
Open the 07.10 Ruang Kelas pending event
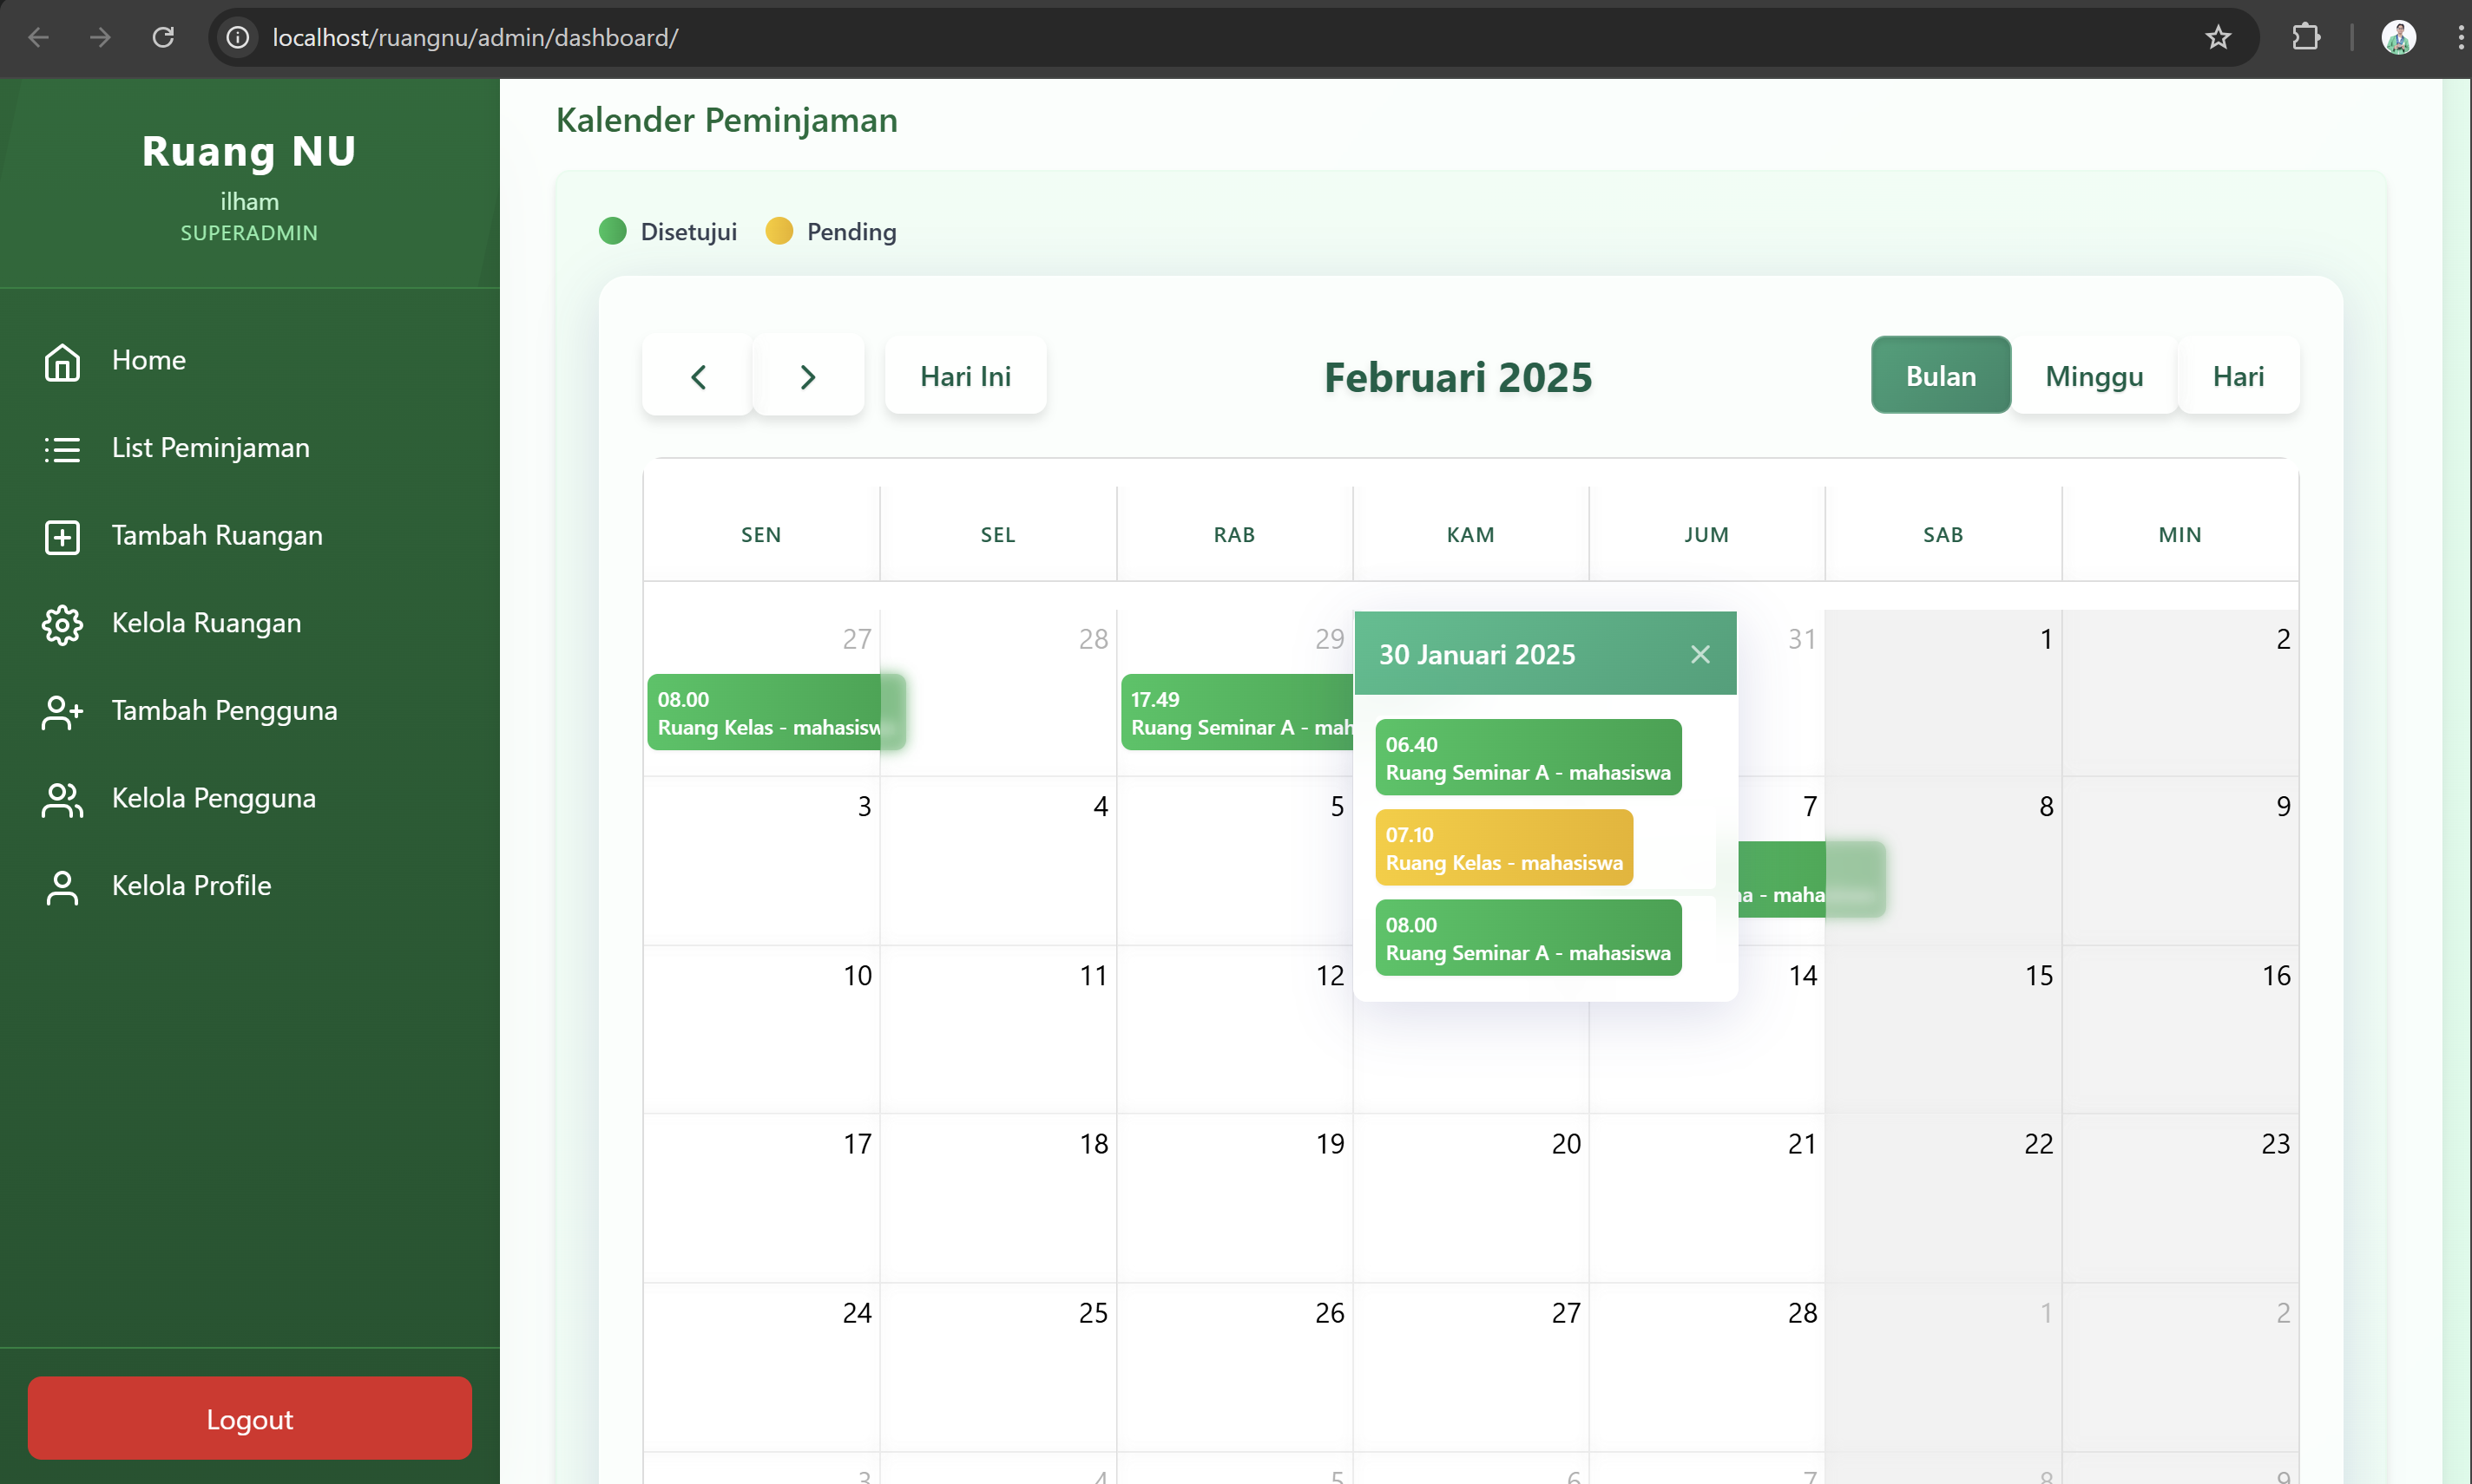point(1502,848)
